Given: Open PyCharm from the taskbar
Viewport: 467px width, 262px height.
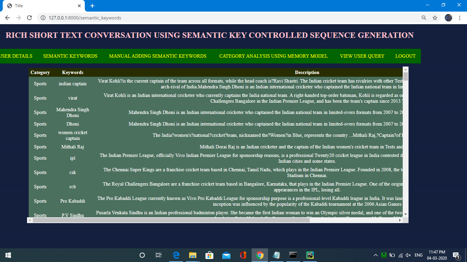Looking at the screenshot, I should tap(310, 255).
